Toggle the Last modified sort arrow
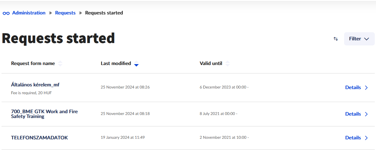Image resolution: width=376 pixels, height=152 pixels. tap(136, 64)
